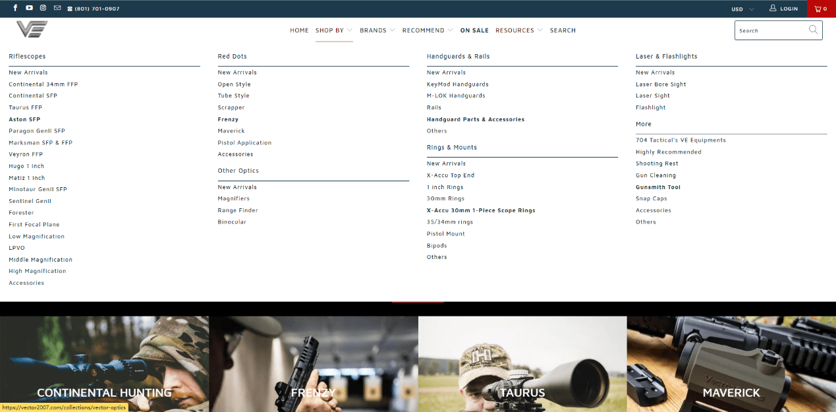Select Continental 34mm FFP
The width and height of the screenshot is (836, 412).
point(43,84)
